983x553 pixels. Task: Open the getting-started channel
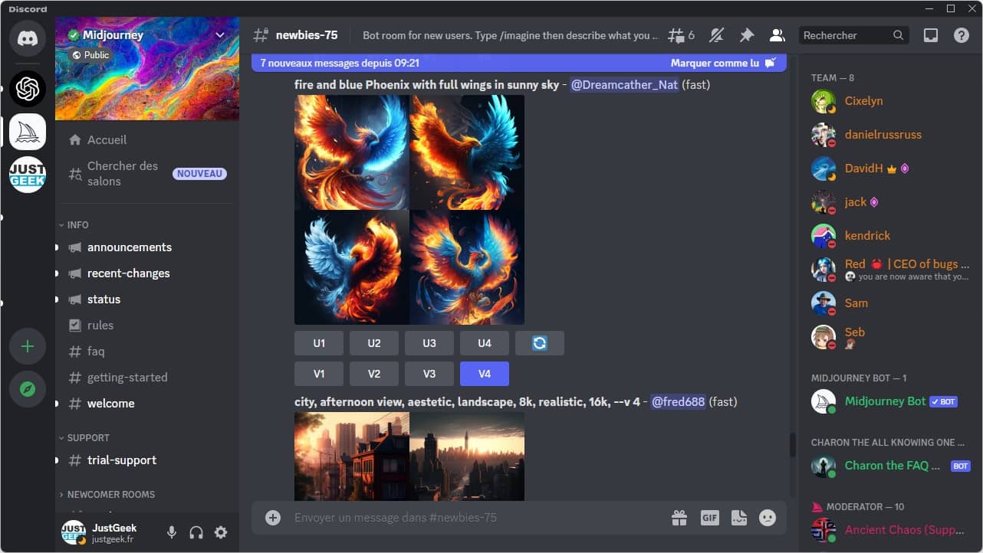tap(147, 378)
